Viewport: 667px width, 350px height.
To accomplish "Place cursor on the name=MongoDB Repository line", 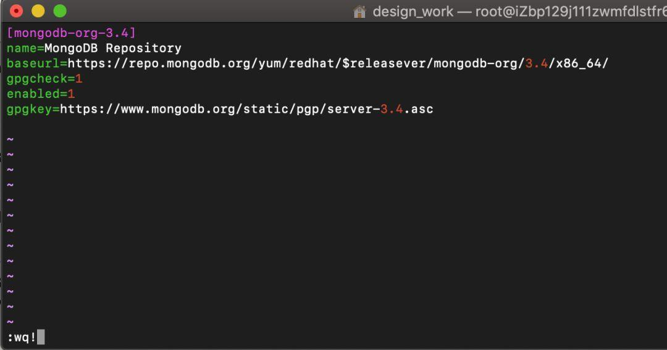I will [94, 48].
